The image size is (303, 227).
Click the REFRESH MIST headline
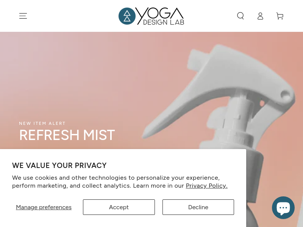tap(67, 135)
